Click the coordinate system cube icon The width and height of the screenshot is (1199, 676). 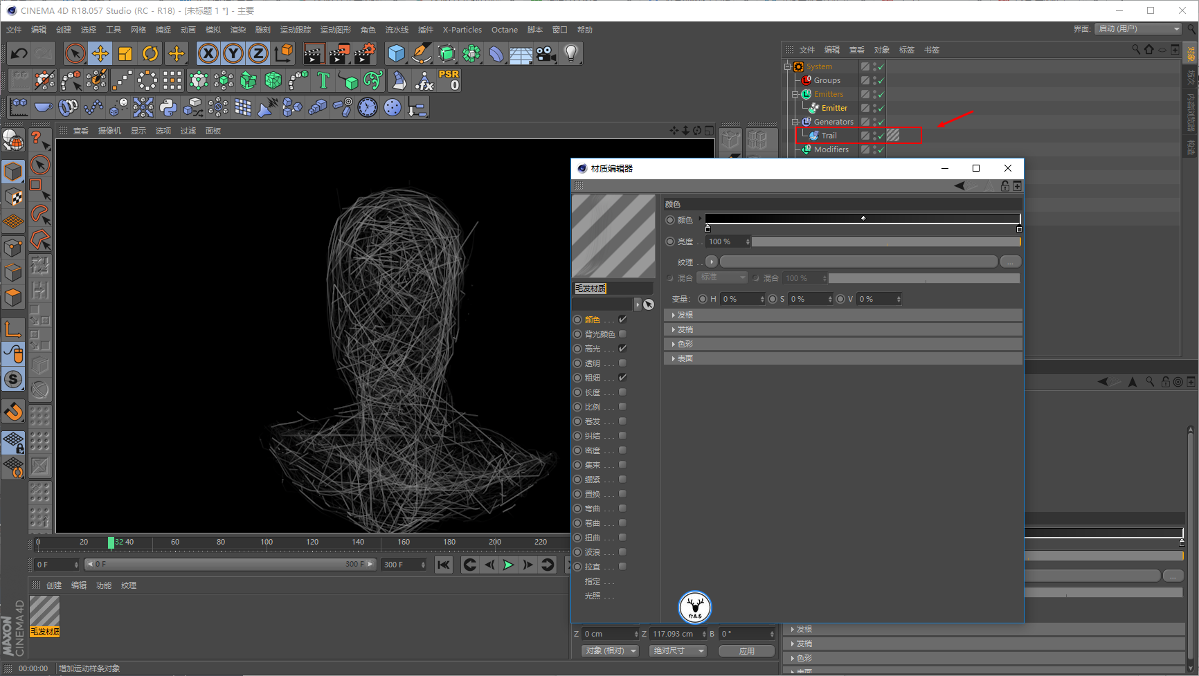click(x=284, y=53)
